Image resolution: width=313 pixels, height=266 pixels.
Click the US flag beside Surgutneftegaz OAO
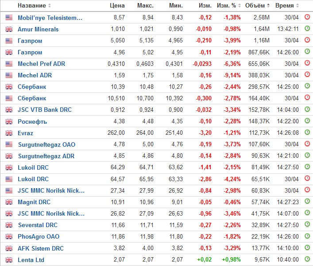pyautogui.click(x=9, y=144)
